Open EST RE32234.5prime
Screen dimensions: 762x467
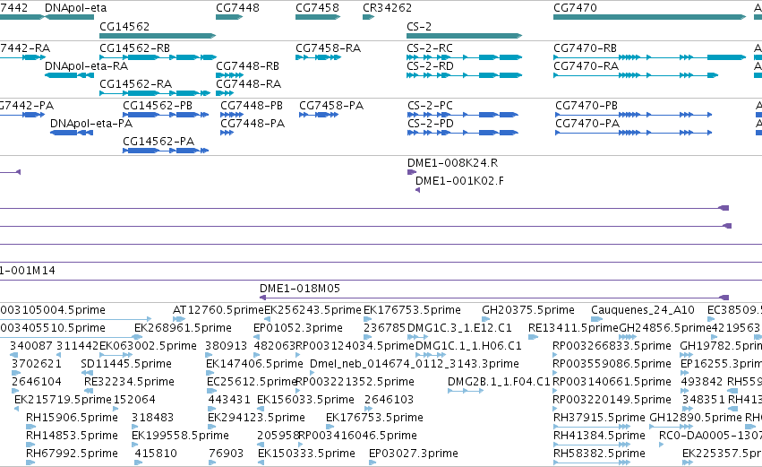point(129,382)
